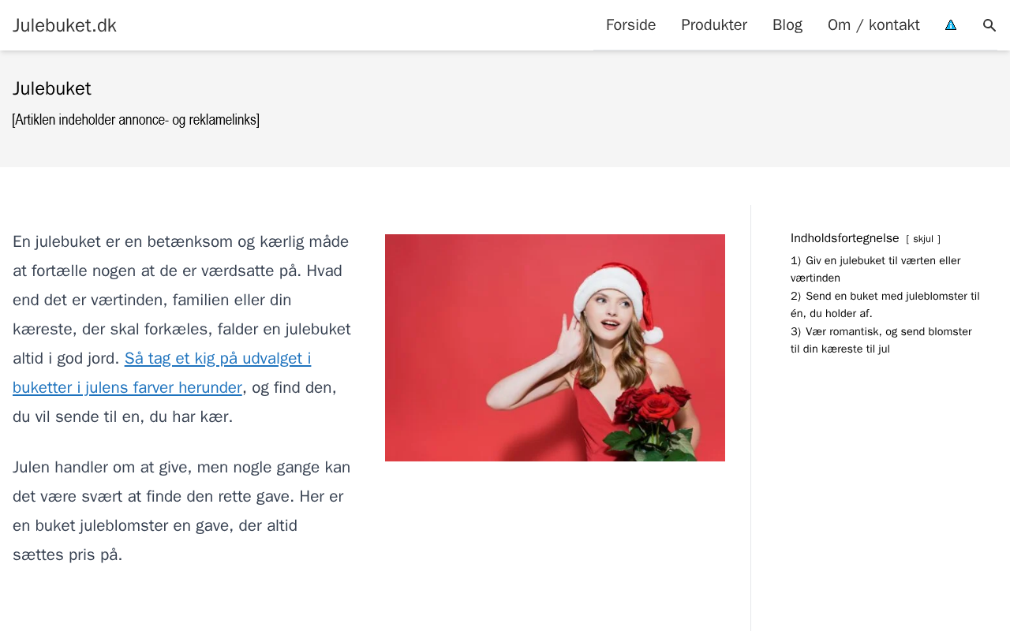Open the Om / kontakt page
The height and width of the screenshot is (631, 1010).
[873, 25]
